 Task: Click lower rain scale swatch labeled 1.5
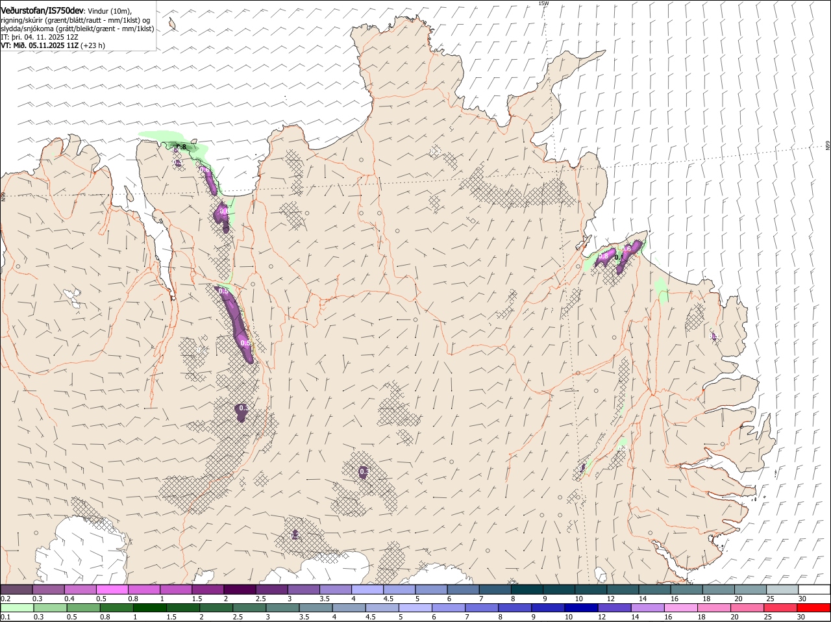coord(182,608)
